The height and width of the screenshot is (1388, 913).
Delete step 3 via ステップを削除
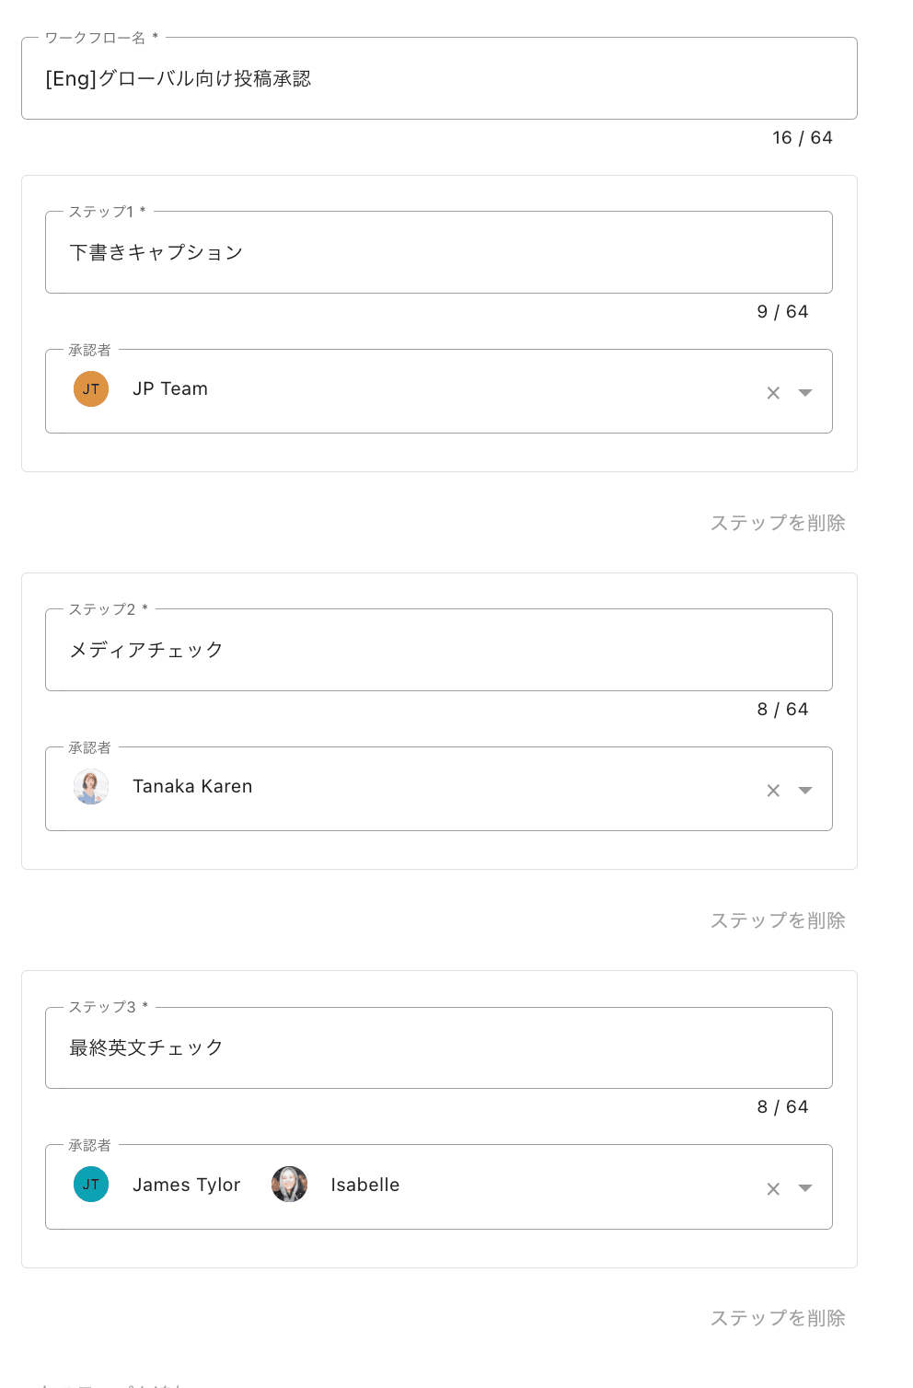click(x=778, y=1318)
